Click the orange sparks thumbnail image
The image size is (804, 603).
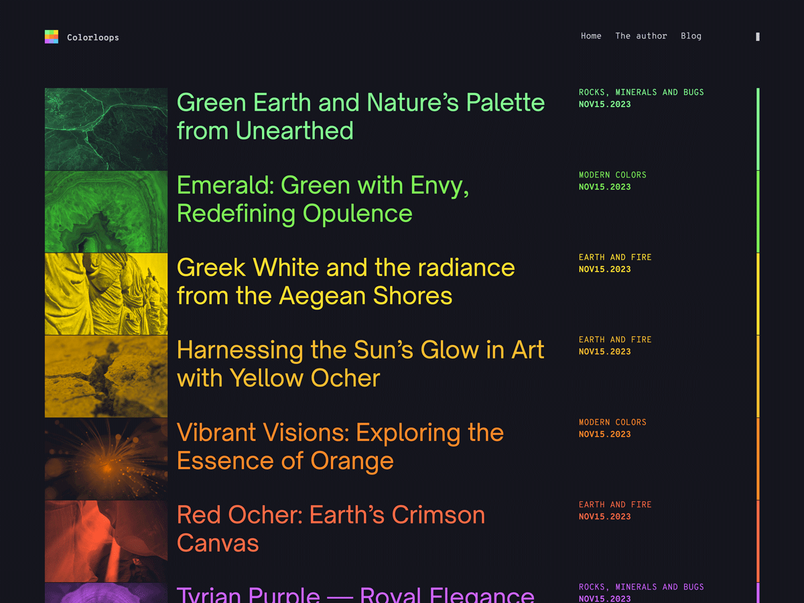click(x=106, y=458)
